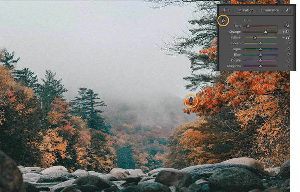The height and width of the screenshot is (192, 300).
Task: Open the Saturation tab
Action: click(x=245, y=10)
